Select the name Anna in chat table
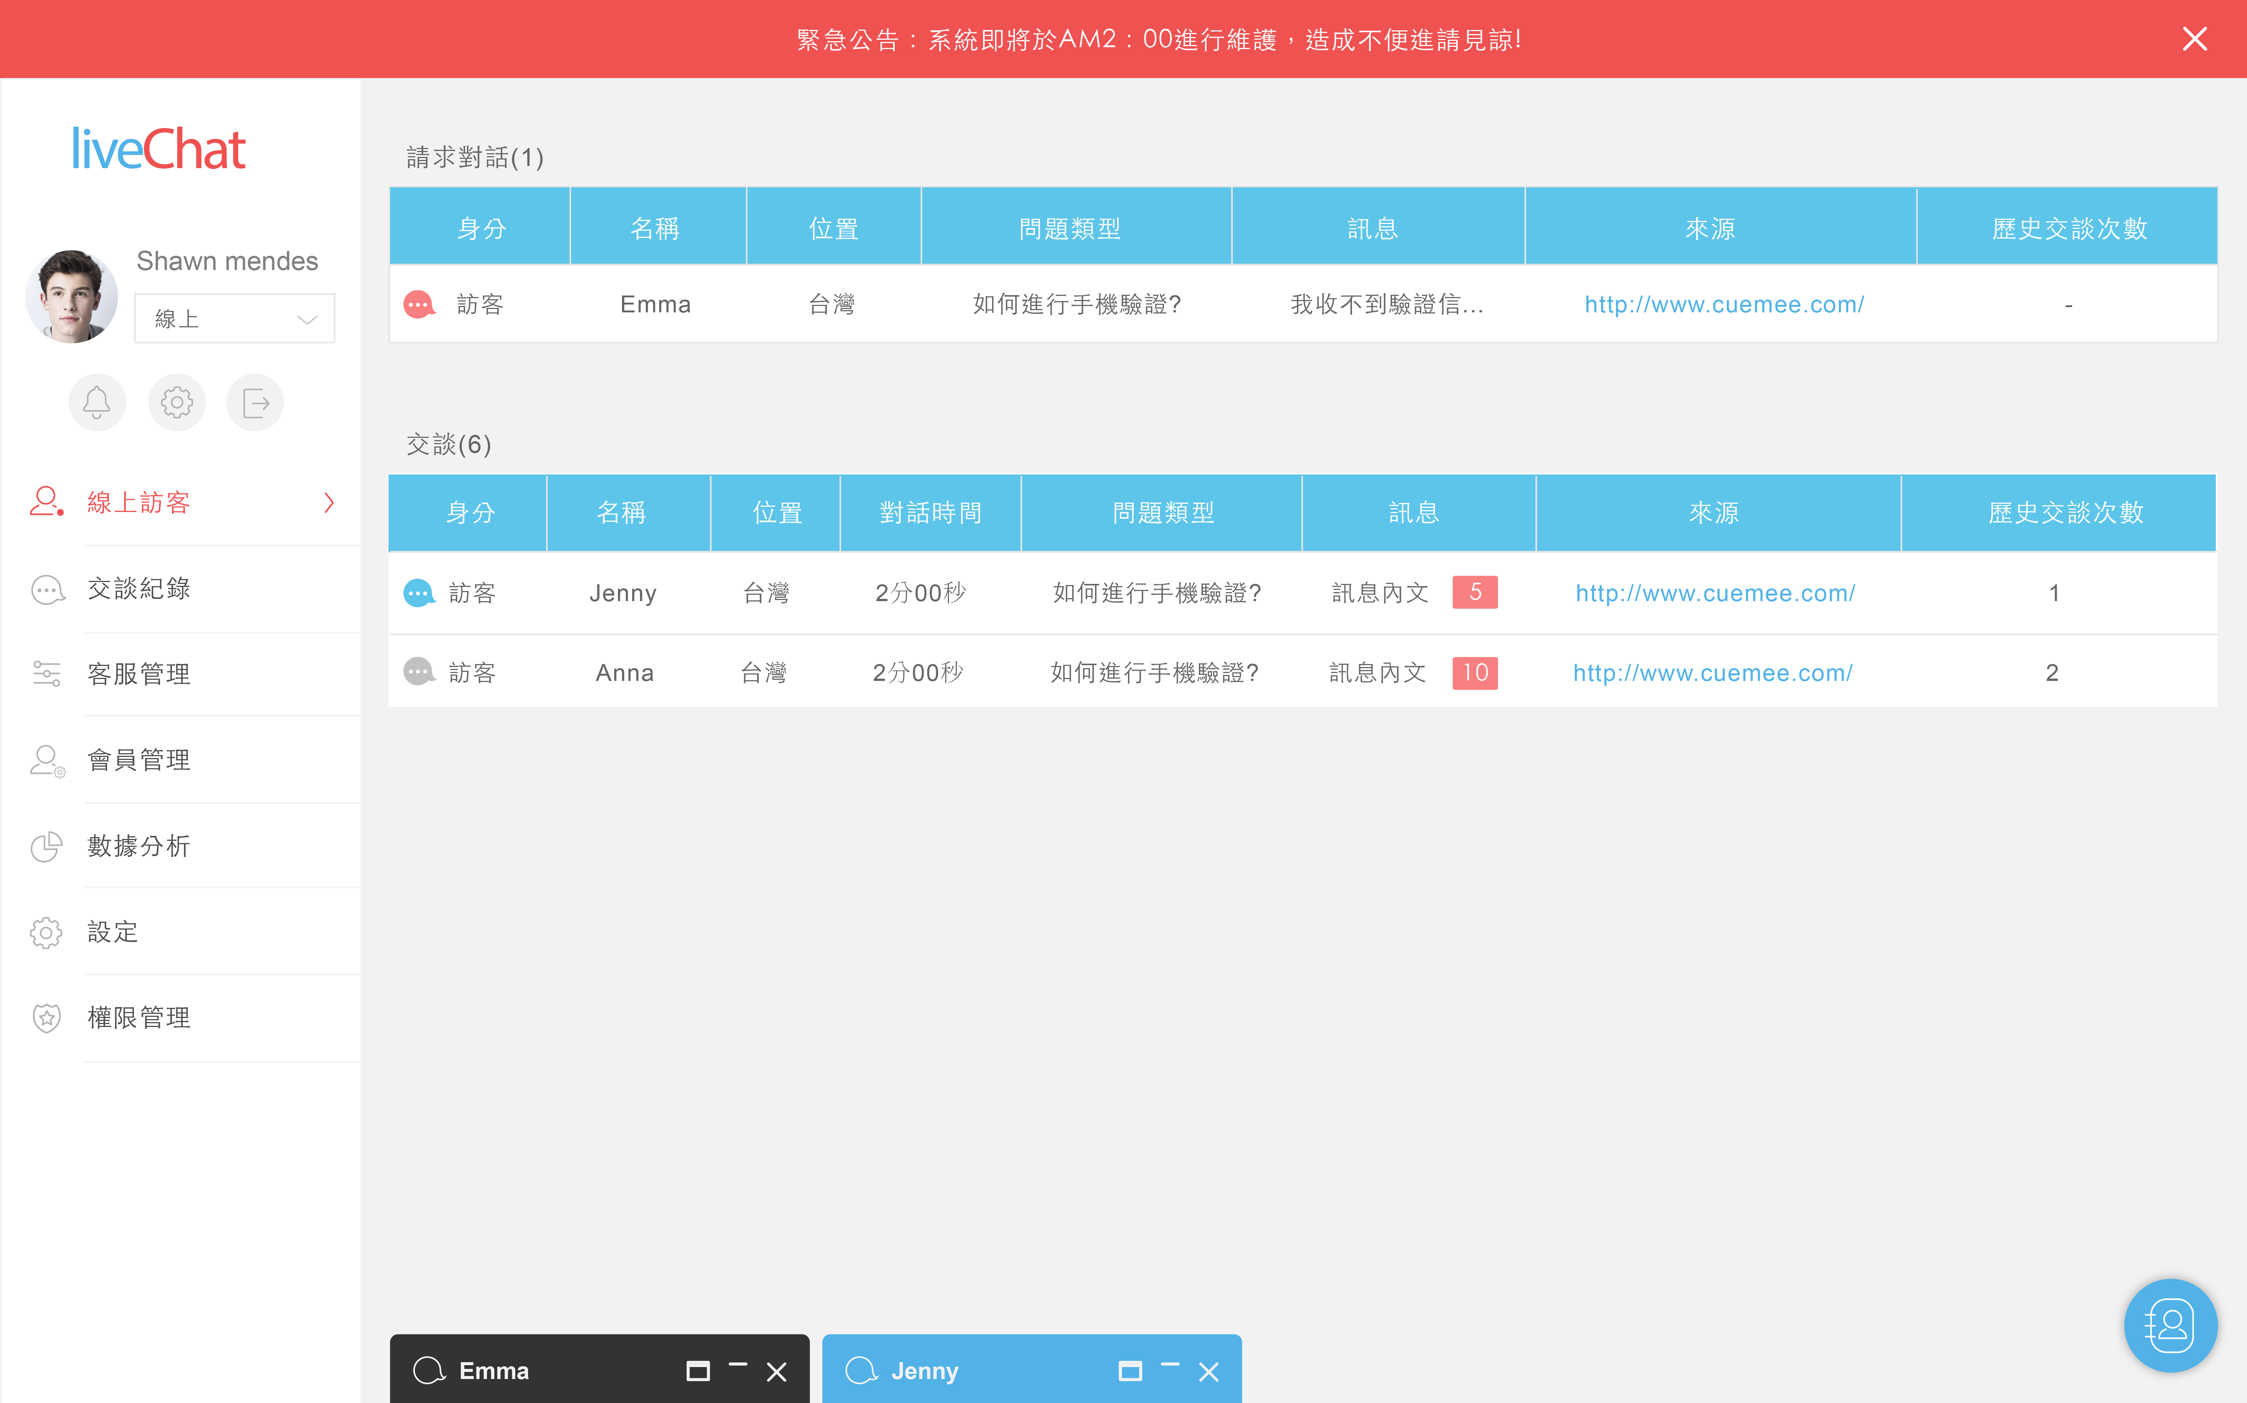The height and width of the screenshot is (1403, 2247). pos(624,673)
